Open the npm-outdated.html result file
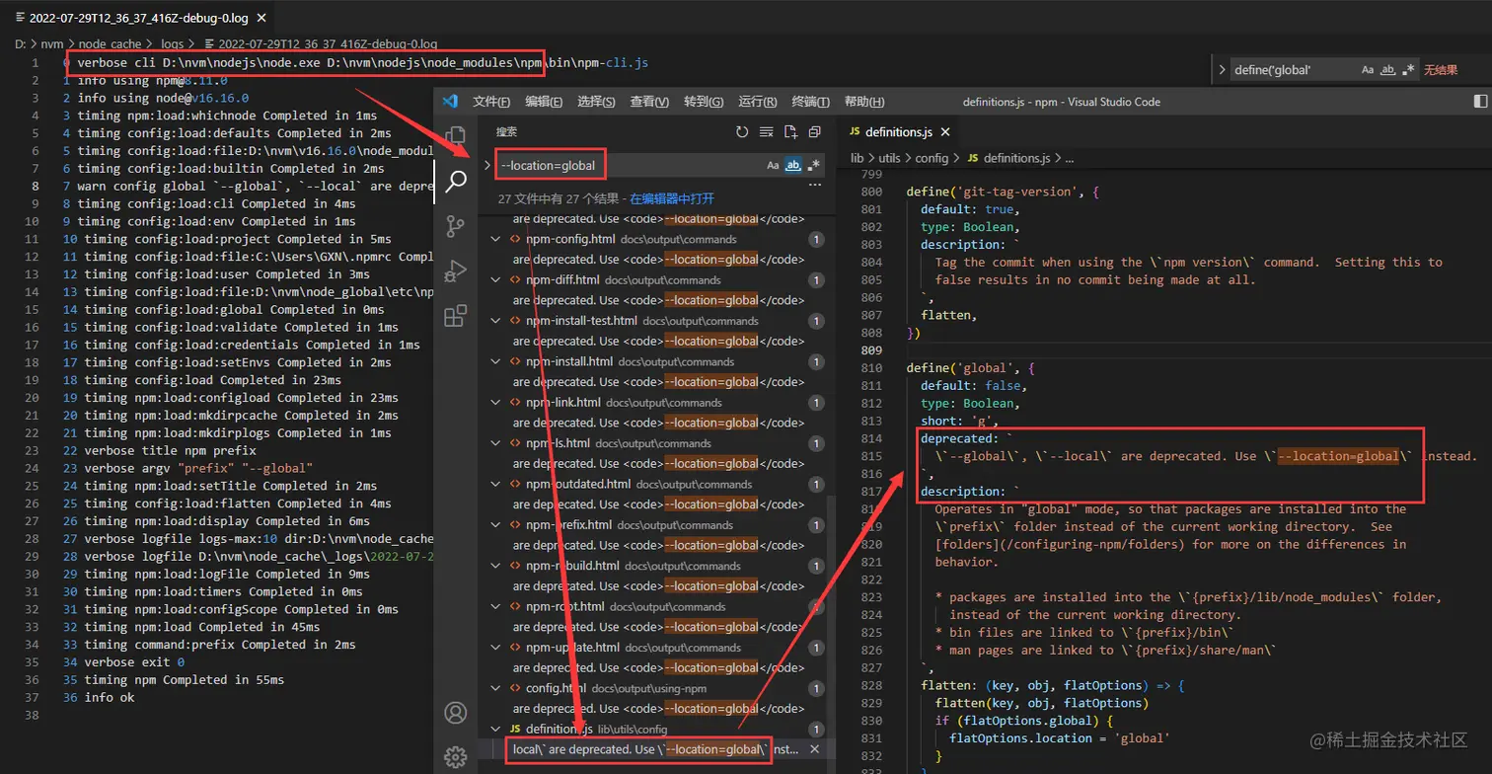This screenshot has width=1492, height=774. 578,484
